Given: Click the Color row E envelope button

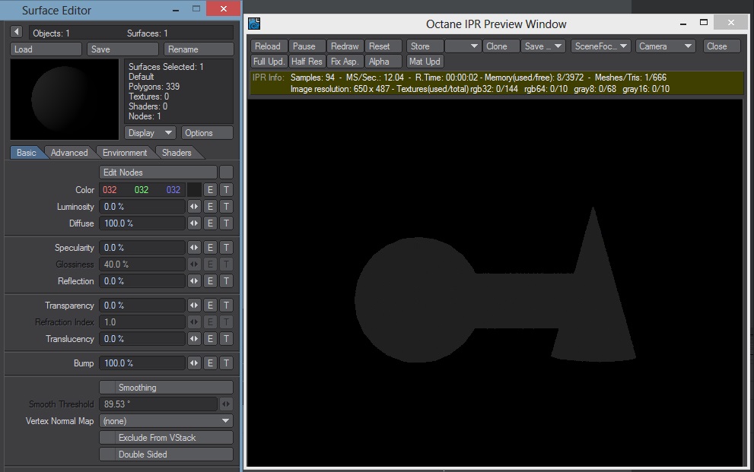Looking at the screenshot, I should click(x=210, y=190).
